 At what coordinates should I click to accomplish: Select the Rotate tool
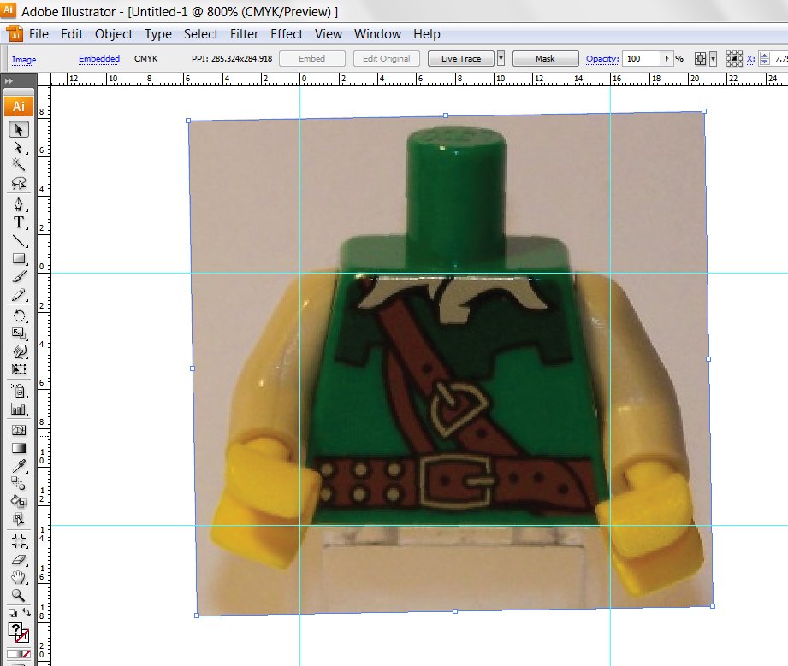[x=18, y=315]
